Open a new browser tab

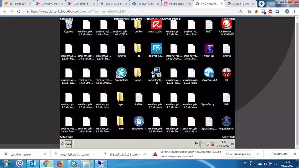pos(261,4)
